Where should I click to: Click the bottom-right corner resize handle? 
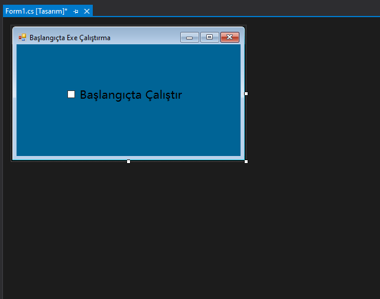tap(246, 162)
